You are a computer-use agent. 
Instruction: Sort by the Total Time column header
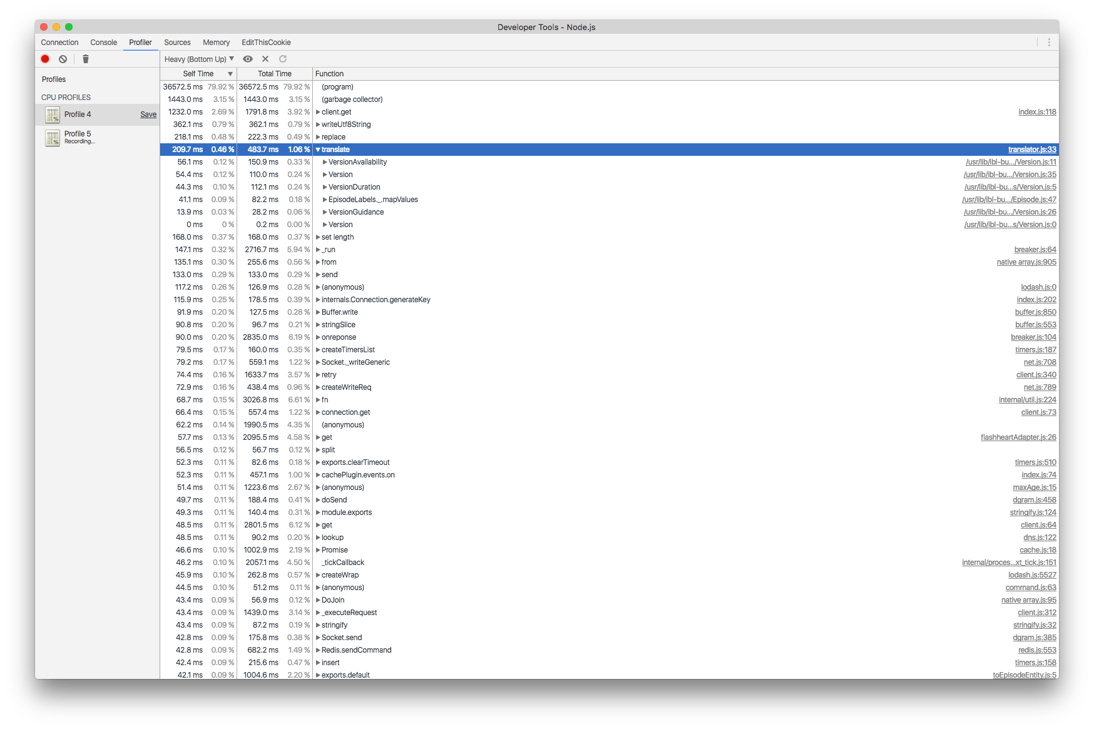pyautogui.click(x=275, y=74)
